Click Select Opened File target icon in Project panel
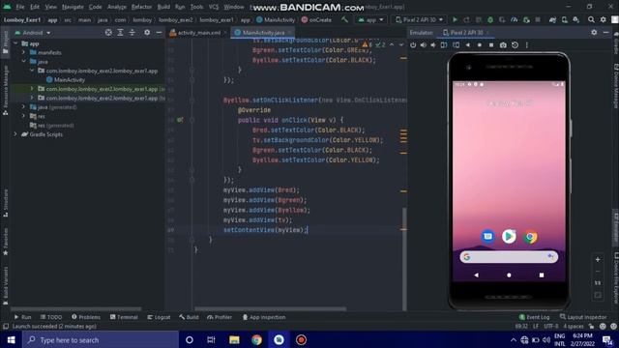Image resolution: width=619 pixels, height=348 pixels. (x=108, y=32)
